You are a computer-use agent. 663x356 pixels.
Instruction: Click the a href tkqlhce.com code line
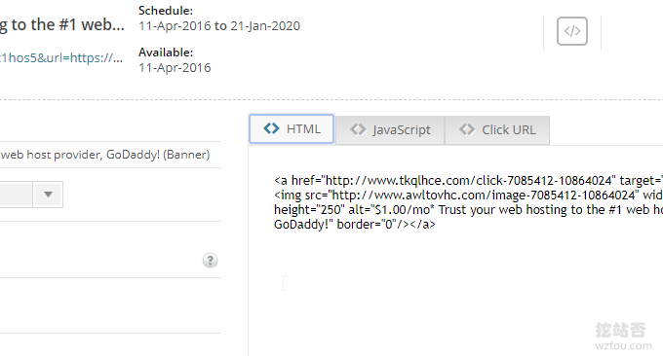pyautogui.click(x=468, y=181)
